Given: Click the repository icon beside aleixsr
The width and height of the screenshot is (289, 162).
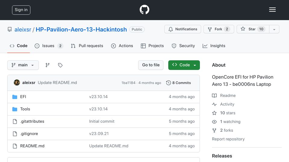Looking at the screenshot, I should (x=10, y=29).
